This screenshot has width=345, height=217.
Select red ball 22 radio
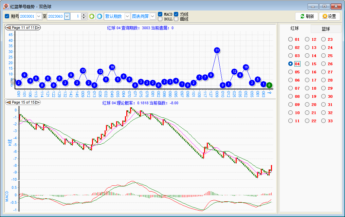[x=307, y=121]
